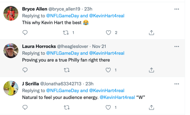190x115 pixels.
Task: Open J Scrilla's profile name
Action: pos(30,84)
